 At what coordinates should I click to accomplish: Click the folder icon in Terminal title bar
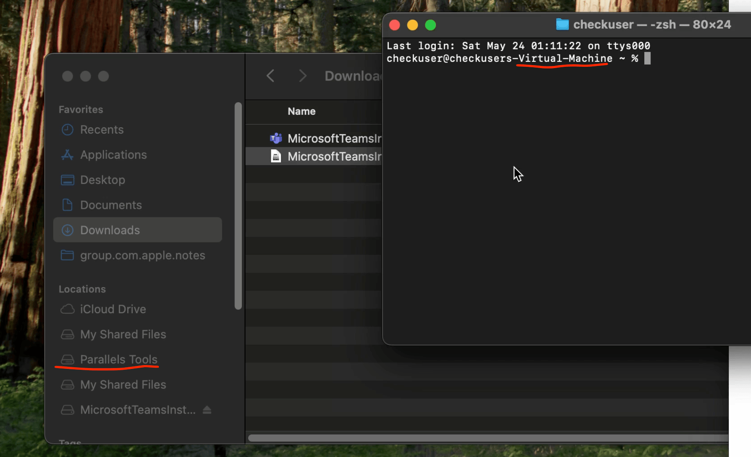pyautogui.click(x=562, y=25)
